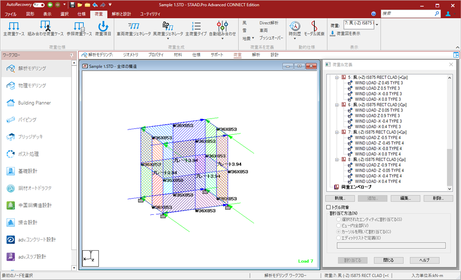This screenshot has height=280, width=461.
Task: Click the 編集.. button
Action: (x=405, y=198)
